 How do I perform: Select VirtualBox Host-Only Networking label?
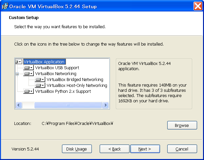77,86
